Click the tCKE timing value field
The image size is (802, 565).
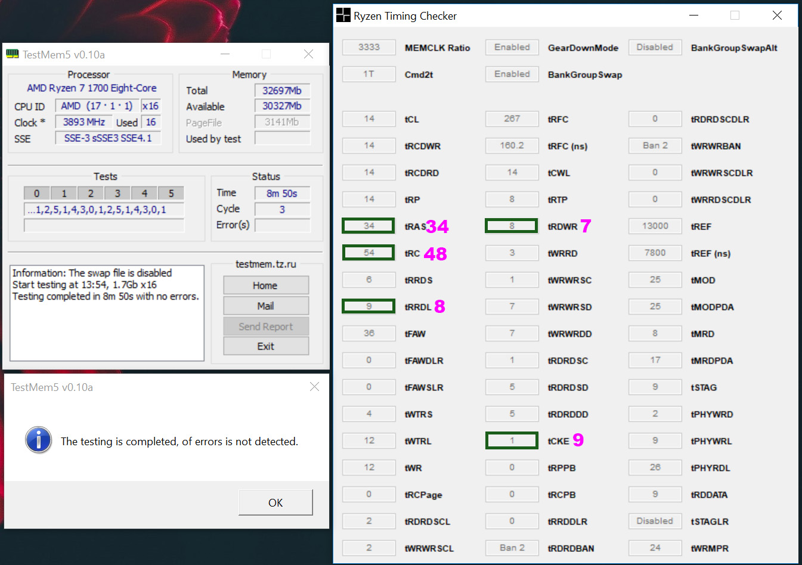point(512,440)
